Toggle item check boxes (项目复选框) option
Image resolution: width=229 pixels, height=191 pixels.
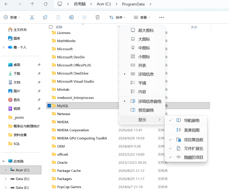point(186,140)
